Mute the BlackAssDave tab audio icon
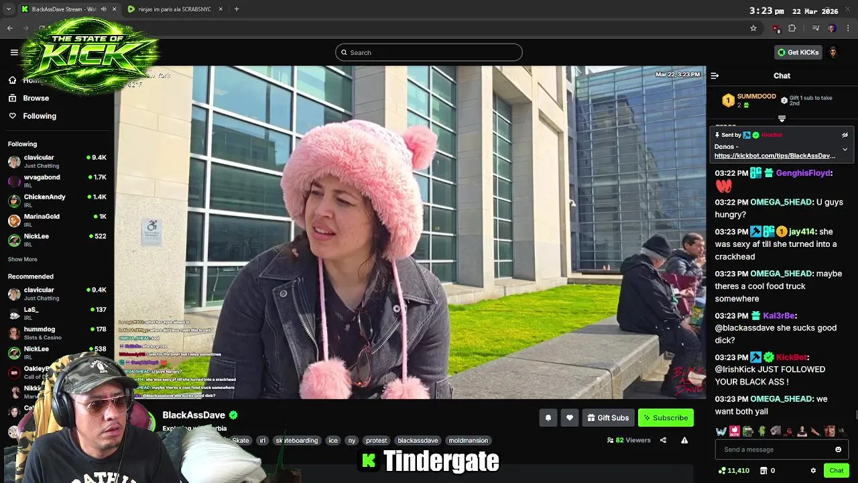Screen dimensions: 858x483 pos(103,9)
